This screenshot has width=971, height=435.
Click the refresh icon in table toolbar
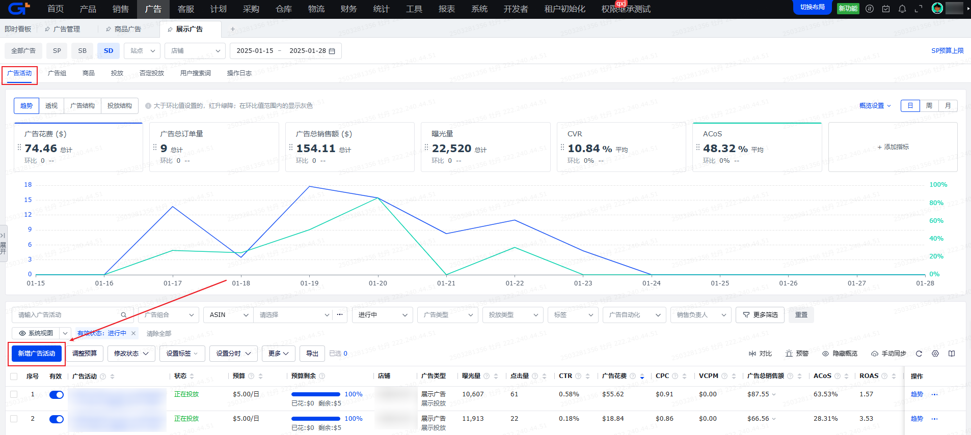919,354
